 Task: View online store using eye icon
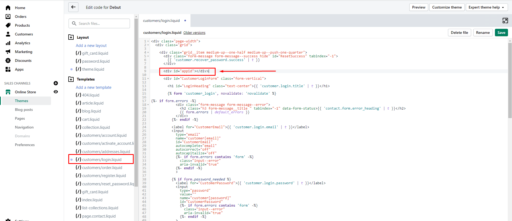(56, 92)
